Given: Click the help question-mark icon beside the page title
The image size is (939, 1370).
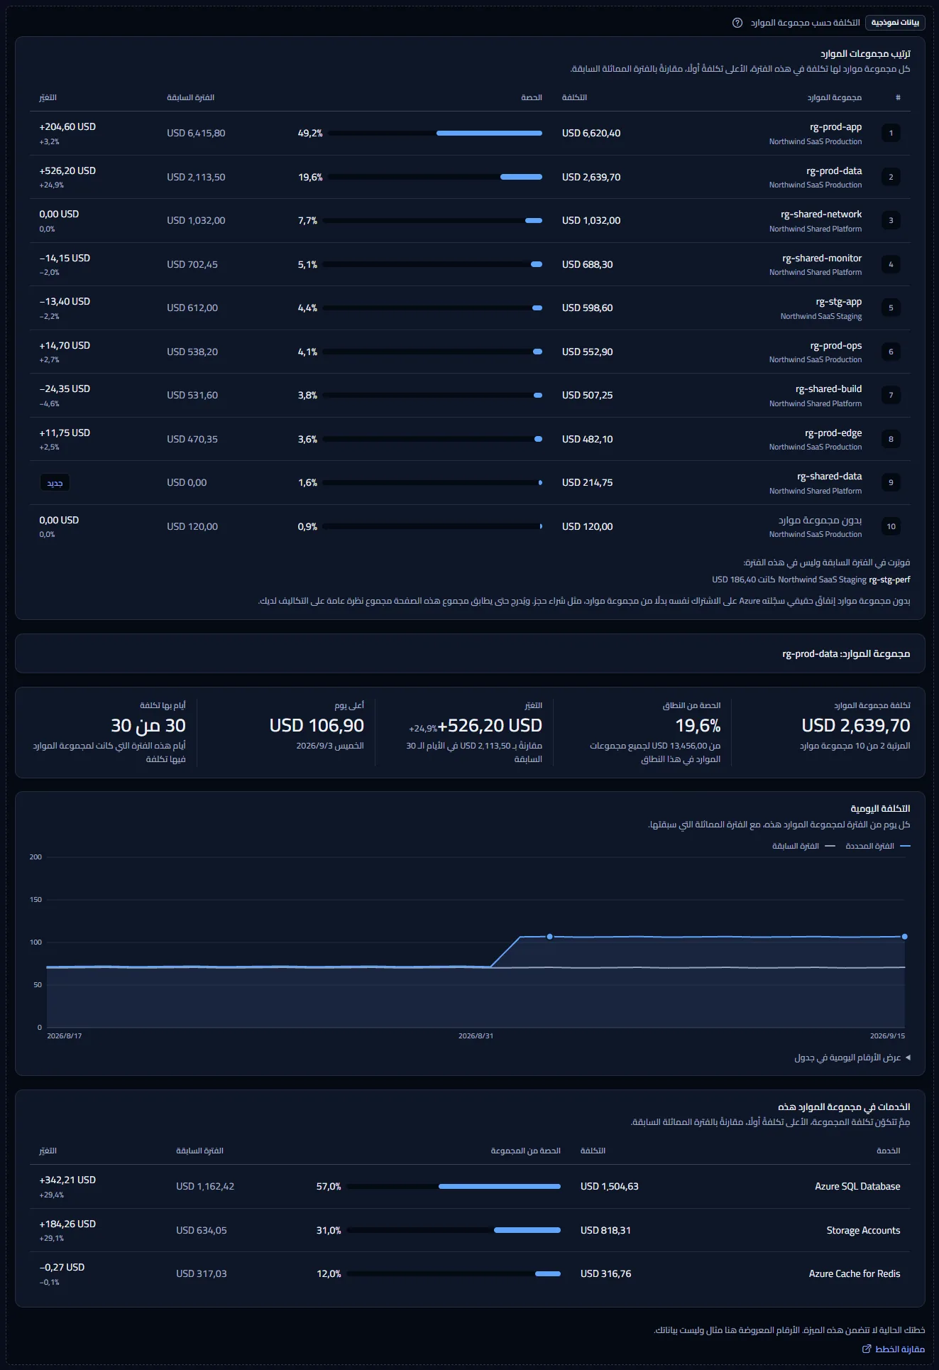Looking at the screenshot, I should (x=737, y=23).
